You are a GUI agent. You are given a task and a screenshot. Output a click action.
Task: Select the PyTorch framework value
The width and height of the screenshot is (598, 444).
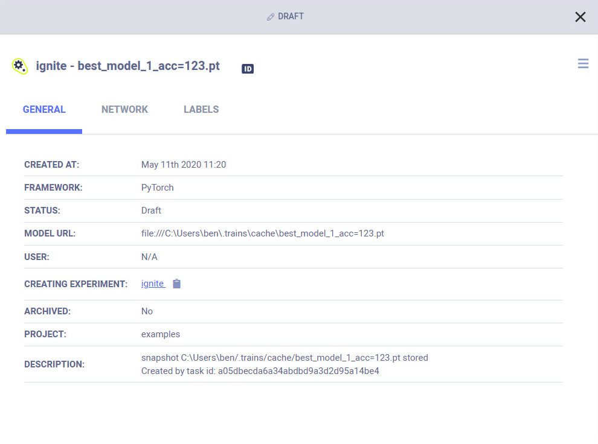click(157, 188)
